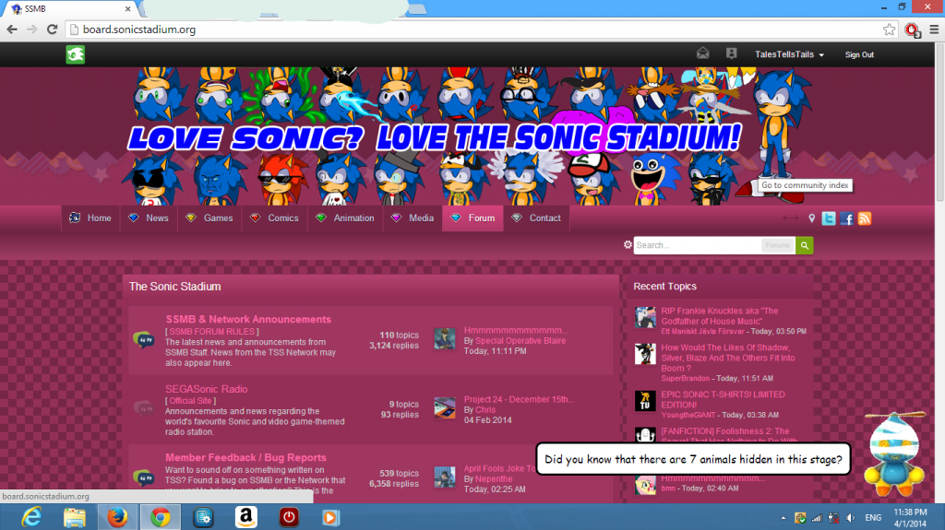945x530 pixels.
Task: Open Firefox from the taskbar
Action: (x=117, y=517)
